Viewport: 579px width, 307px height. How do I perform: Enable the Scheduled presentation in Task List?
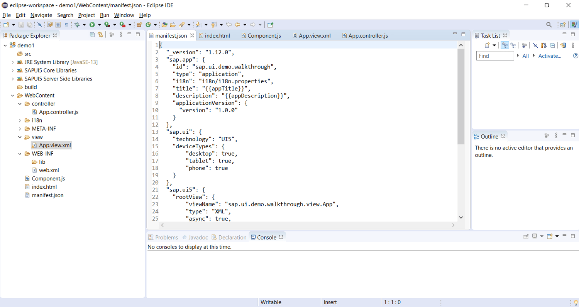[x=513, y=45]
